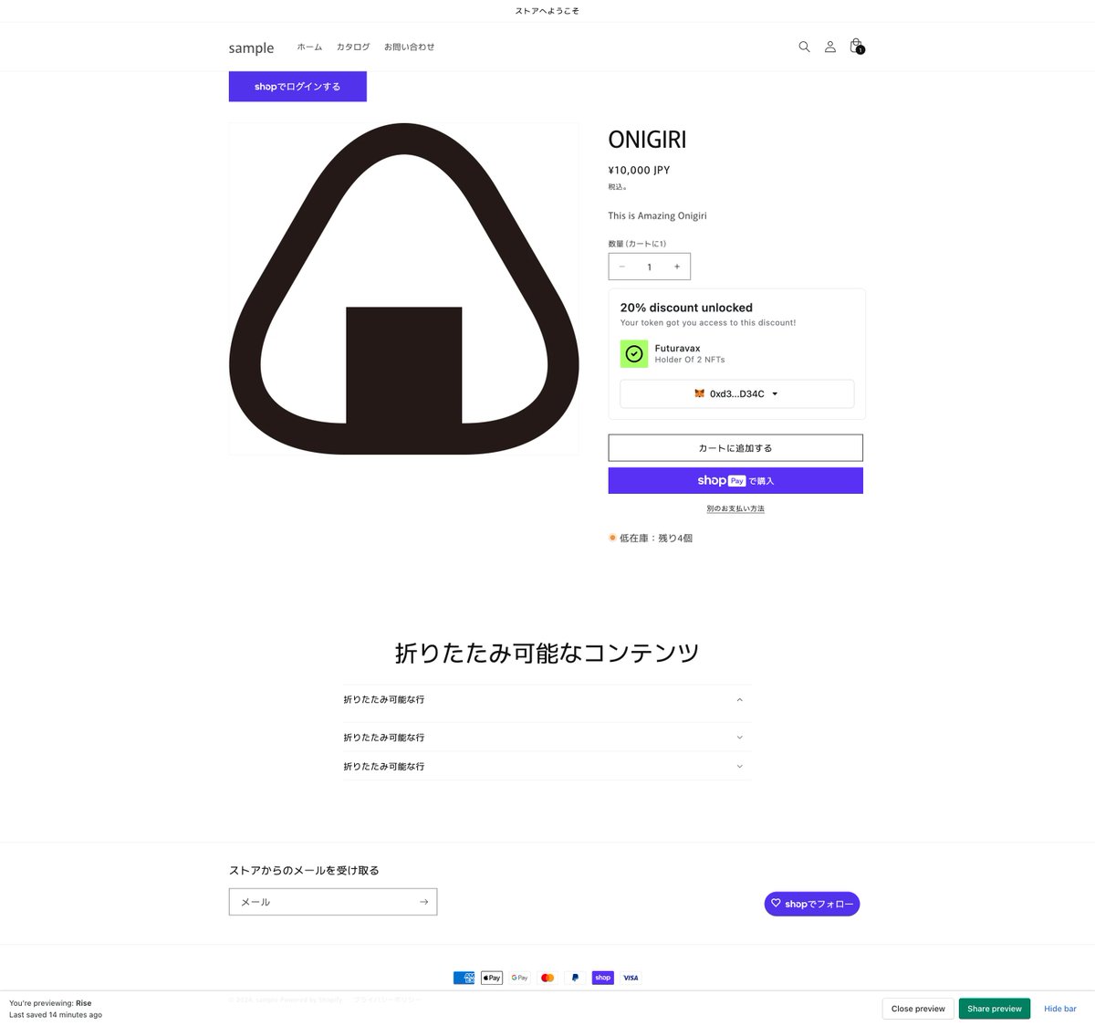The image size is (1095, 1026).
Task: Click the メール email input field
Action: [x=319, y=902]
